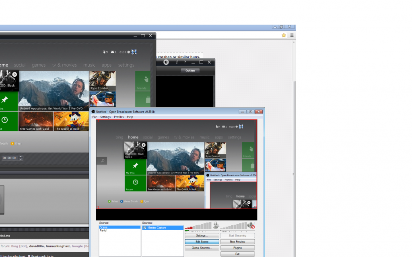Open Global Sources... in OBS
Screen dimensions: 412x257
click(202, 248)
